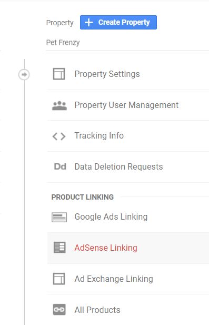
Task: Click the Create Property button
Action: (118, 22)
